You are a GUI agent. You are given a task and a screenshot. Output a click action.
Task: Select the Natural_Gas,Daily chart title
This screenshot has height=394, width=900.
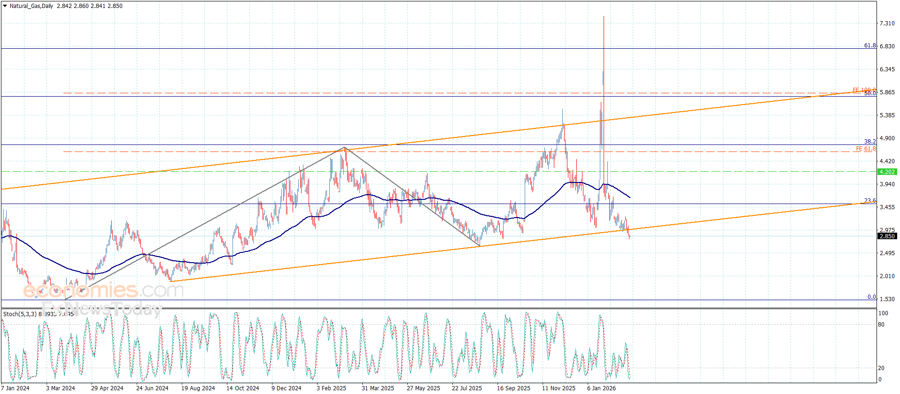[x=31, y=6]
